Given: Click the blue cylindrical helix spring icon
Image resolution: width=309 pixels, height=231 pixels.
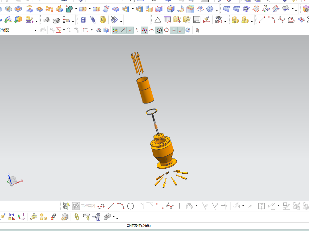Looking at the screenshot, I should 83,20.
